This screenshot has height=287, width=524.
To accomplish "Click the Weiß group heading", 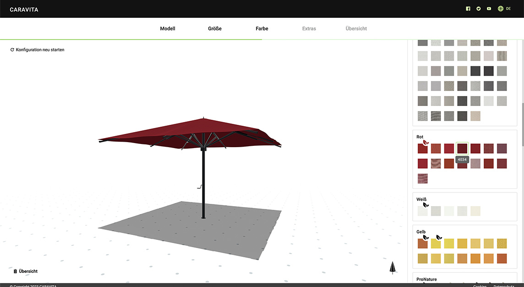I will coord(421,199).
